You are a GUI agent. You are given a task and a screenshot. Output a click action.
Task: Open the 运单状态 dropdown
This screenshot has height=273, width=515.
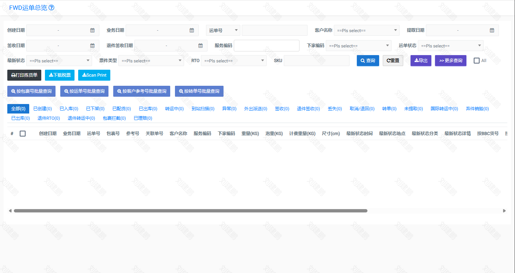pyautogui.click(x=450, y=46)
